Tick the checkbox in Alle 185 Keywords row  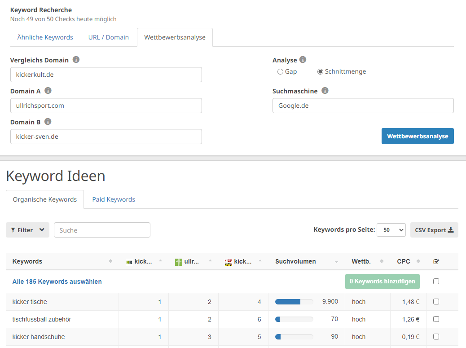point(436,281)
